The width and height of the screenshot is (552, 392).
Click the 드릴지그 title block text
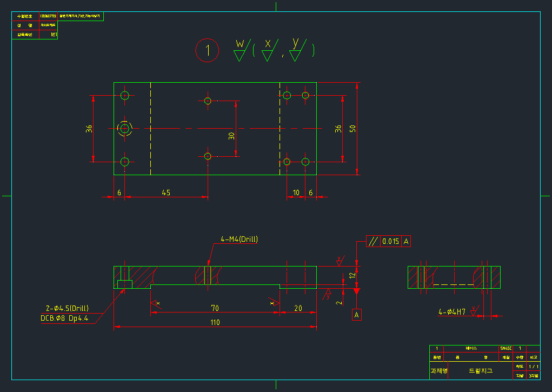pos(481,371)
